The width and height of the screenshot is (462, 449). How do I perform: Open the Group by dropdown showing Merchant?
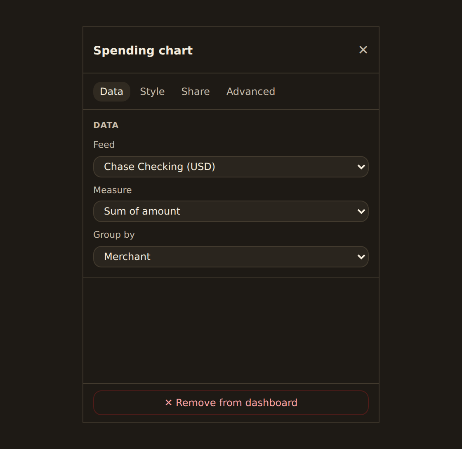[231, 257]
